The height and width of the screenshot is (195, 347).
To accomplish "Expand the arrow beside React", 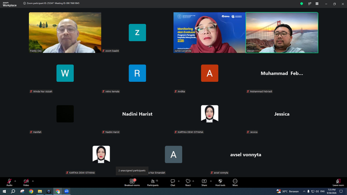I will click(x=193, y=181).
